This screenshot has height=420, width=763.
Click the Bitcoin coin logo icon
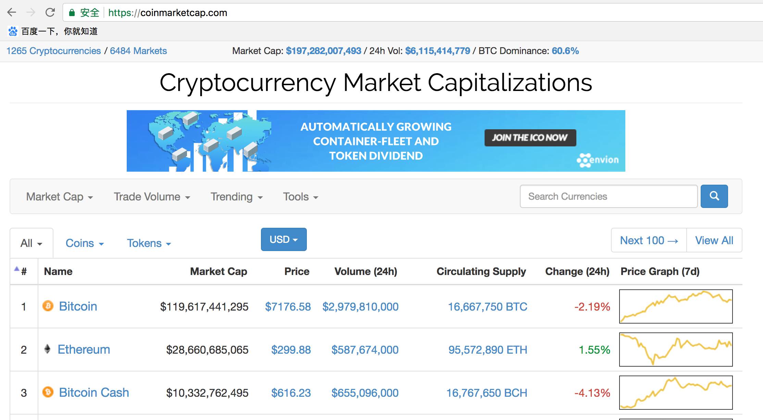point(48,306)
